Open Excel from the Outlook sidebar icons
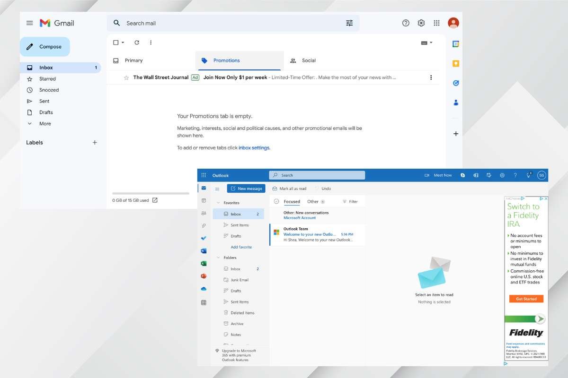Image resolution: width=568 pixels, height=378 pixels. click(204, 263)
